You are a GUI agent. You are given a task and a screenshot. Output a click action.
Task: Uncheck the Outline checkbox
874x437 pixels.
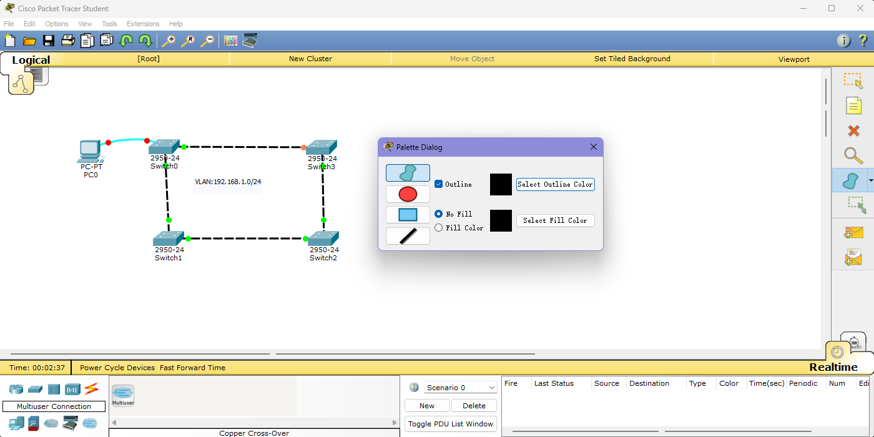tap(439, 184)
